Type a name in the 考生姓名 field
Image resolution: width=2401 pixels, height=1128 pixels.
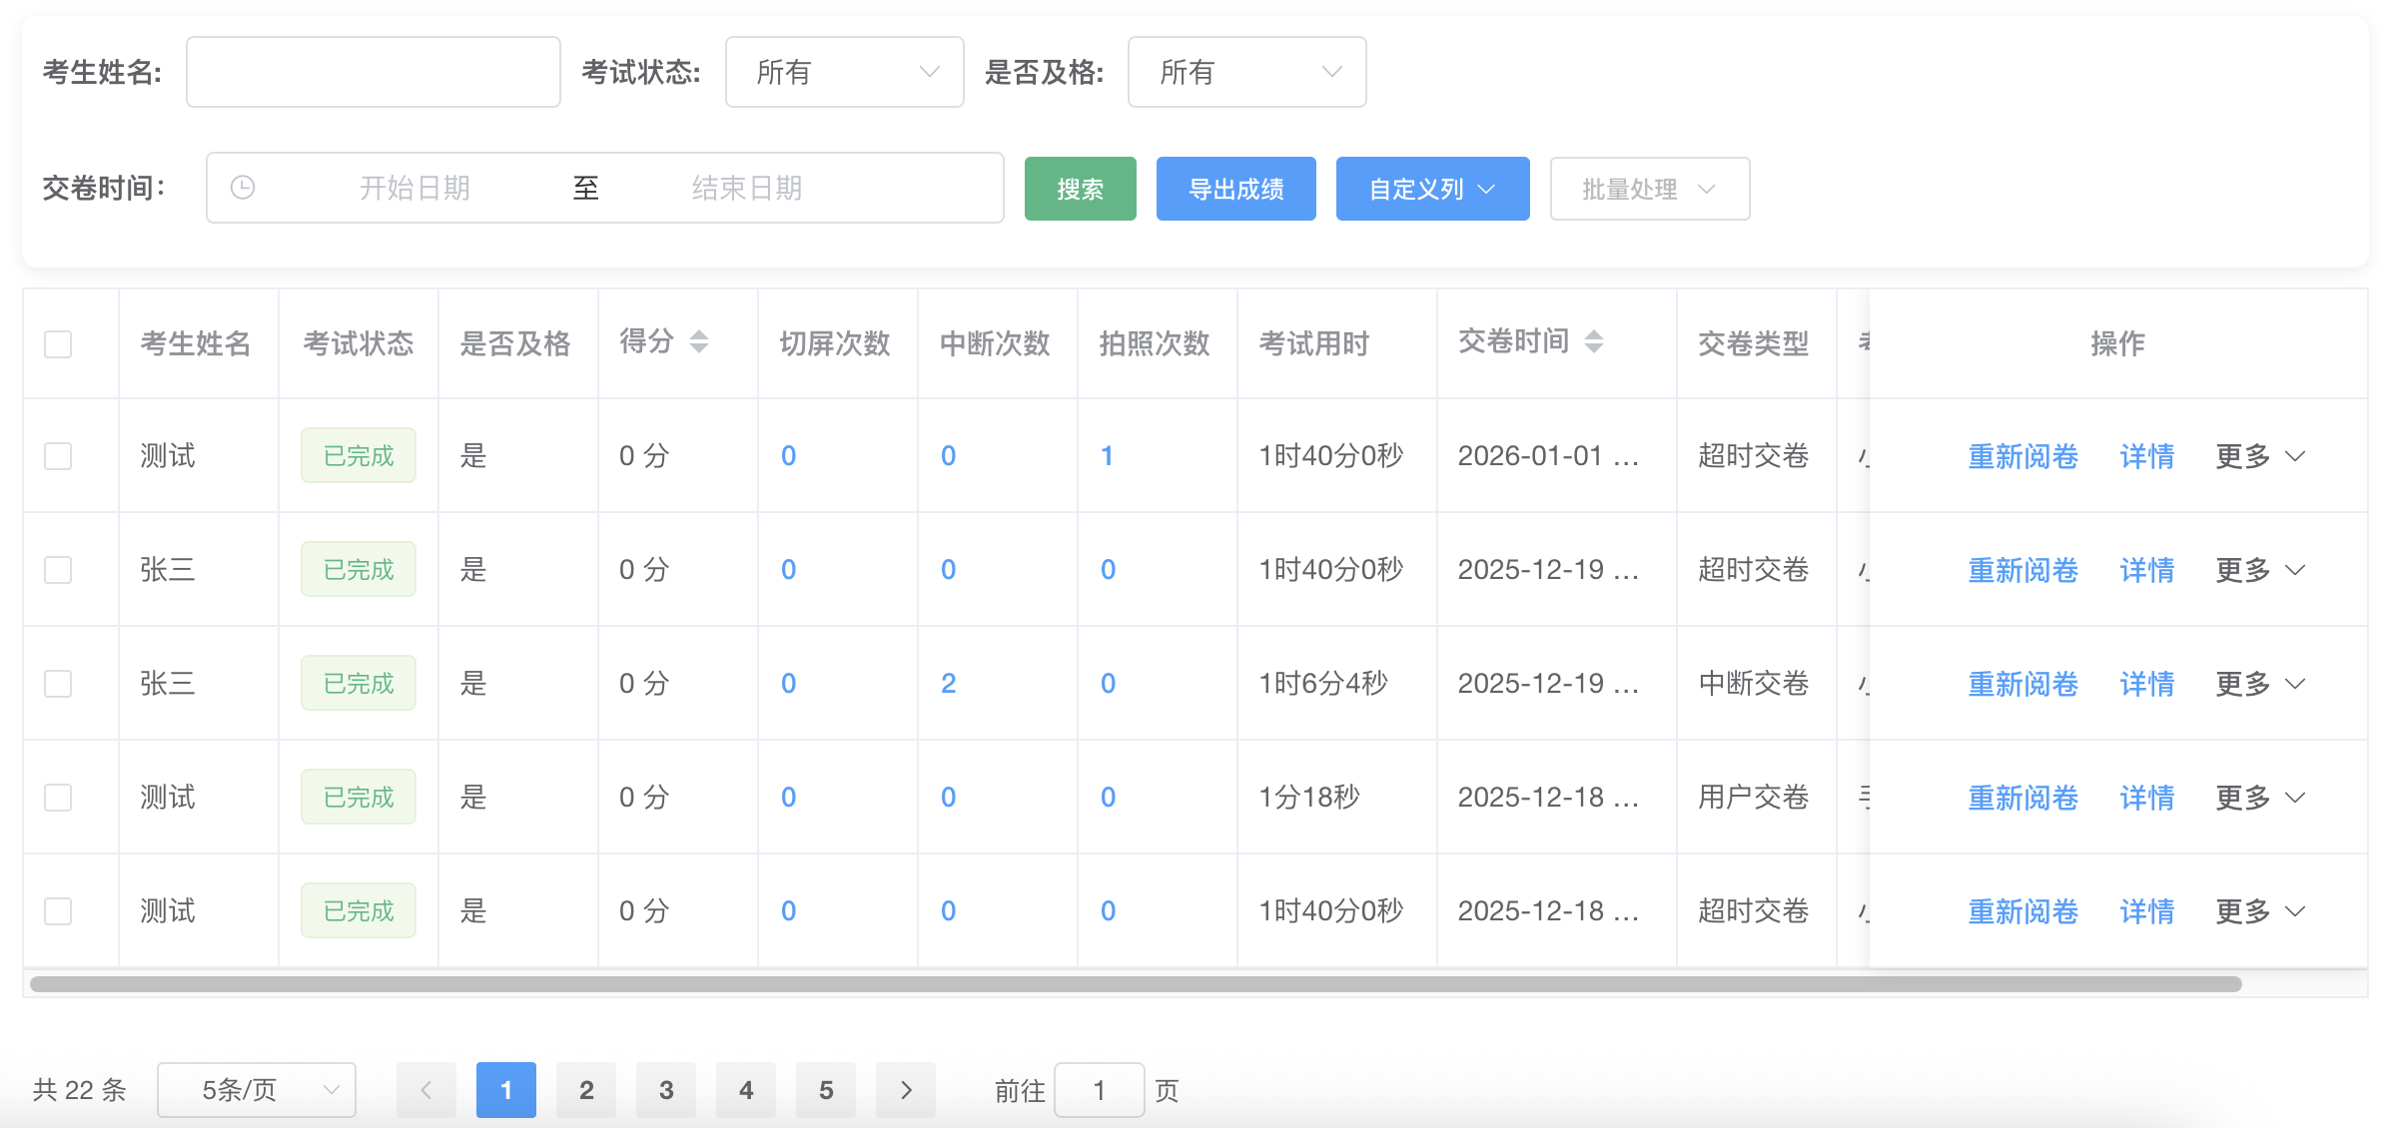pyautogui.click(x=373, y=71)
